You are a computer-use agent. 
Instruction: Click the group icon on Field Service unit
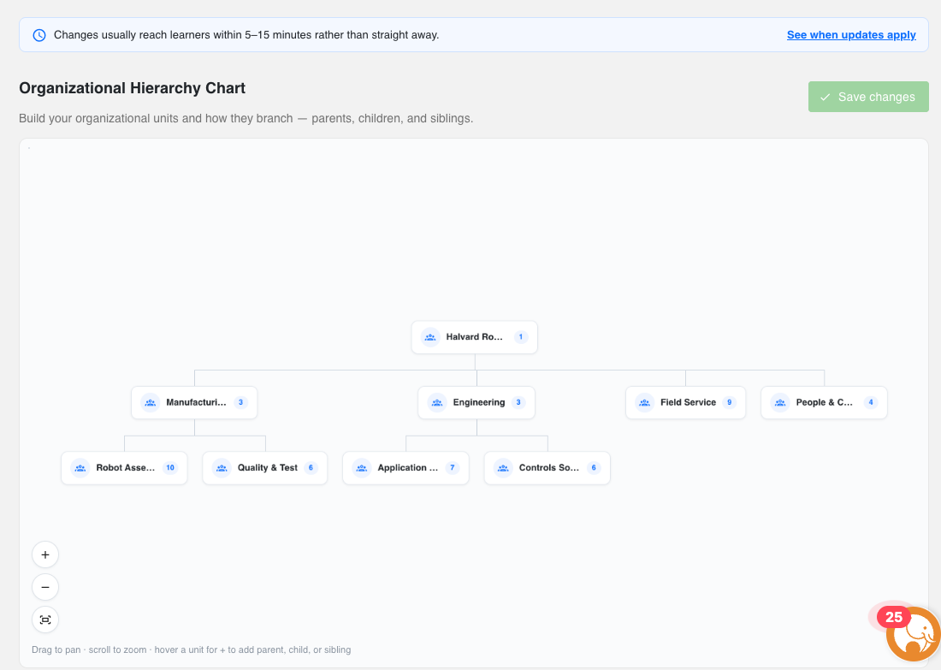(644, 402)
